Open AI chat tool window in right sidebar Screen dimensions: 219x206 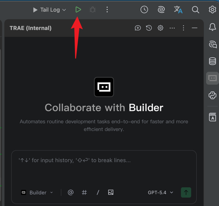click(x=213, y=44)
